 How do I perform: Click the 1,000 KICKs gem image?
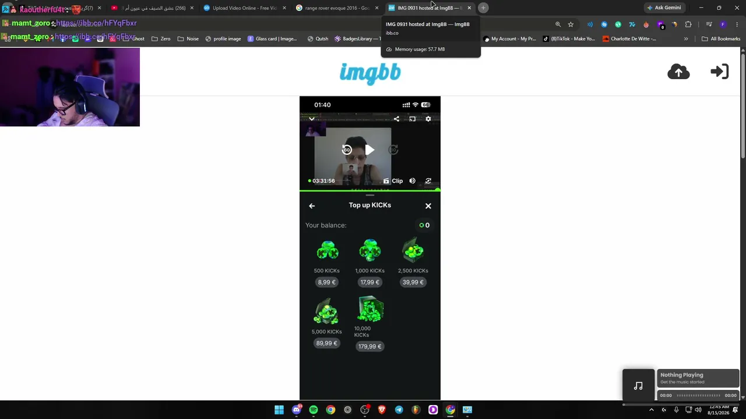370,250
